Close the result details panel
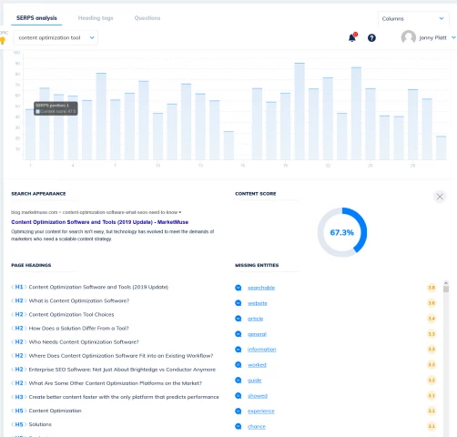457x437 pixels. click(440, 197)
